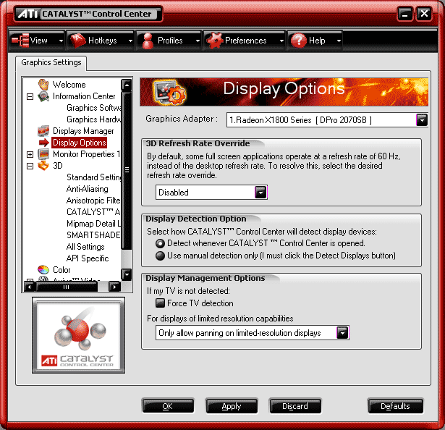Open the Graphics Adapter dropdown
The image size is (445, 430).
pos(422,120)
